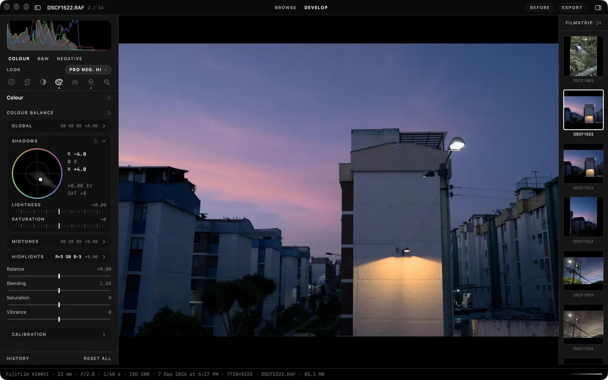608x380 pixels.
Task: Collapse the Shadows section chevron
Action: point(104,141)
